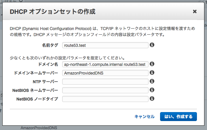
Task: Show info for NetBIOS ネームサーバー
Action: point(152,90)
